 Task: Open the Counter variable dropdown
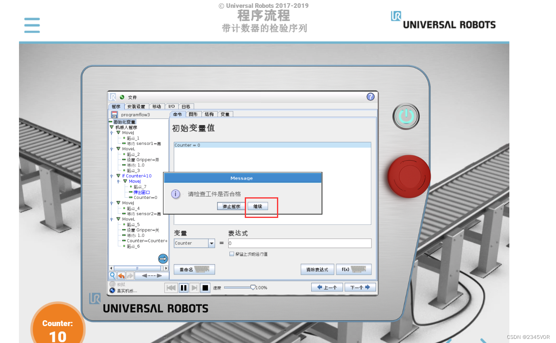point(211,243)
